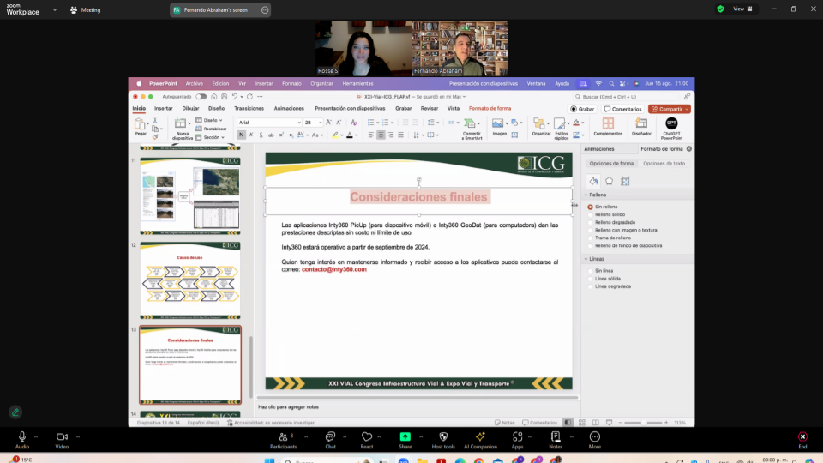Open the Zoom React menu

pyautogui.click(x=367, y=439)
